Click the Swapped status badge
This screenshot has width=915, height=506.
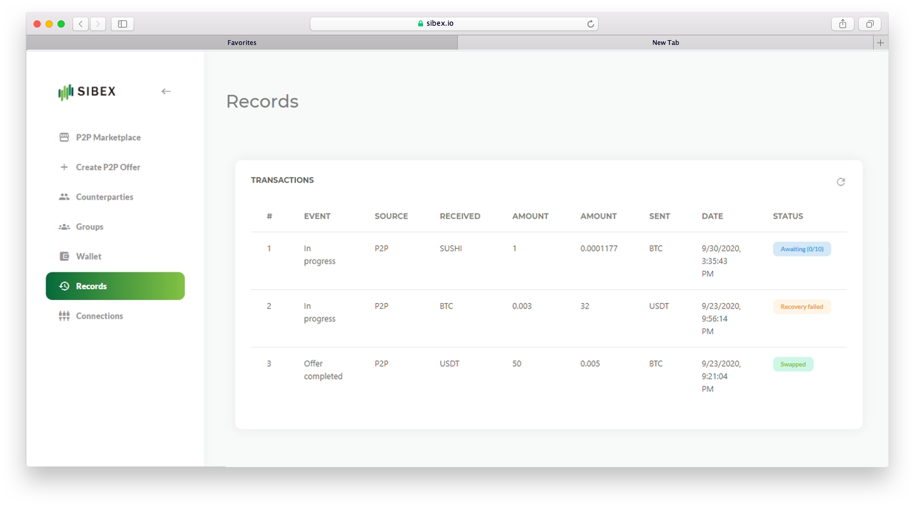point(793,364)
